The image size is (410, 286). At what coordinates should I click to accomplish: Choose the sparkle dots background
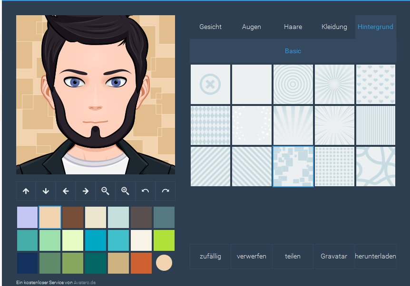pos(252,125)
